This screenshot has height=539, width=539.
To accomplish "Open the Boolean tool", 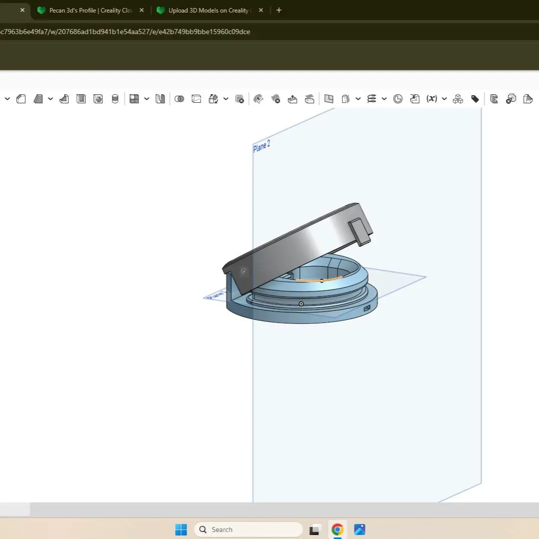I will 179,99.
